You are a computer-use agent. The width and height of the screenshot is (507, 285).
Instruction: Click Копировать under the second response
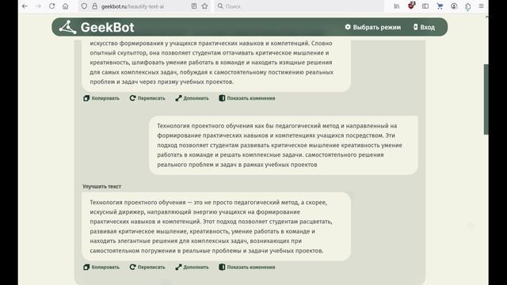point(101,268)
